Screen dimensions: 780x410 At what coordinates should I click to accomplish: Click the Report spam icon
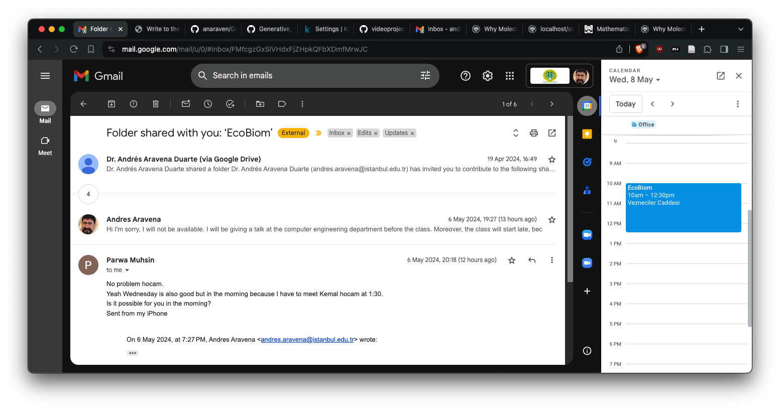click(134, 104)
